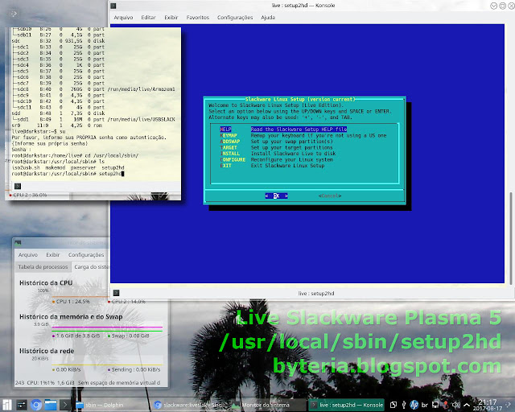Open the HP tray icon
Image resolution: width=515 pixels, height=412 pixels.
[414, 405]
